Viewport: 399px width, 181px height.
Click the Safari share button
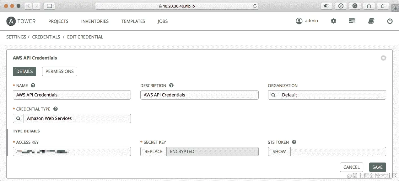click(x=369, y=6)
